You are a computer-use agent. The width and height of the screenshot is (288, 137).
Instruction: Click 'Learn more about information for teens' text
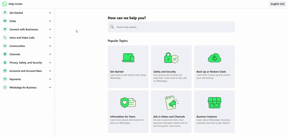point(127,122)
